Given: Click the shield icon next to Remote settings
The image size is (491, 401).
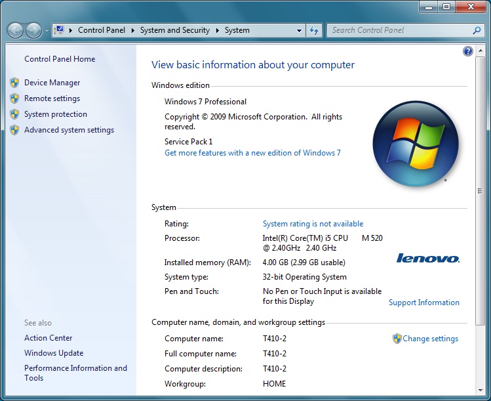Looking at the screenshot, I should click(x=14, y=98).
